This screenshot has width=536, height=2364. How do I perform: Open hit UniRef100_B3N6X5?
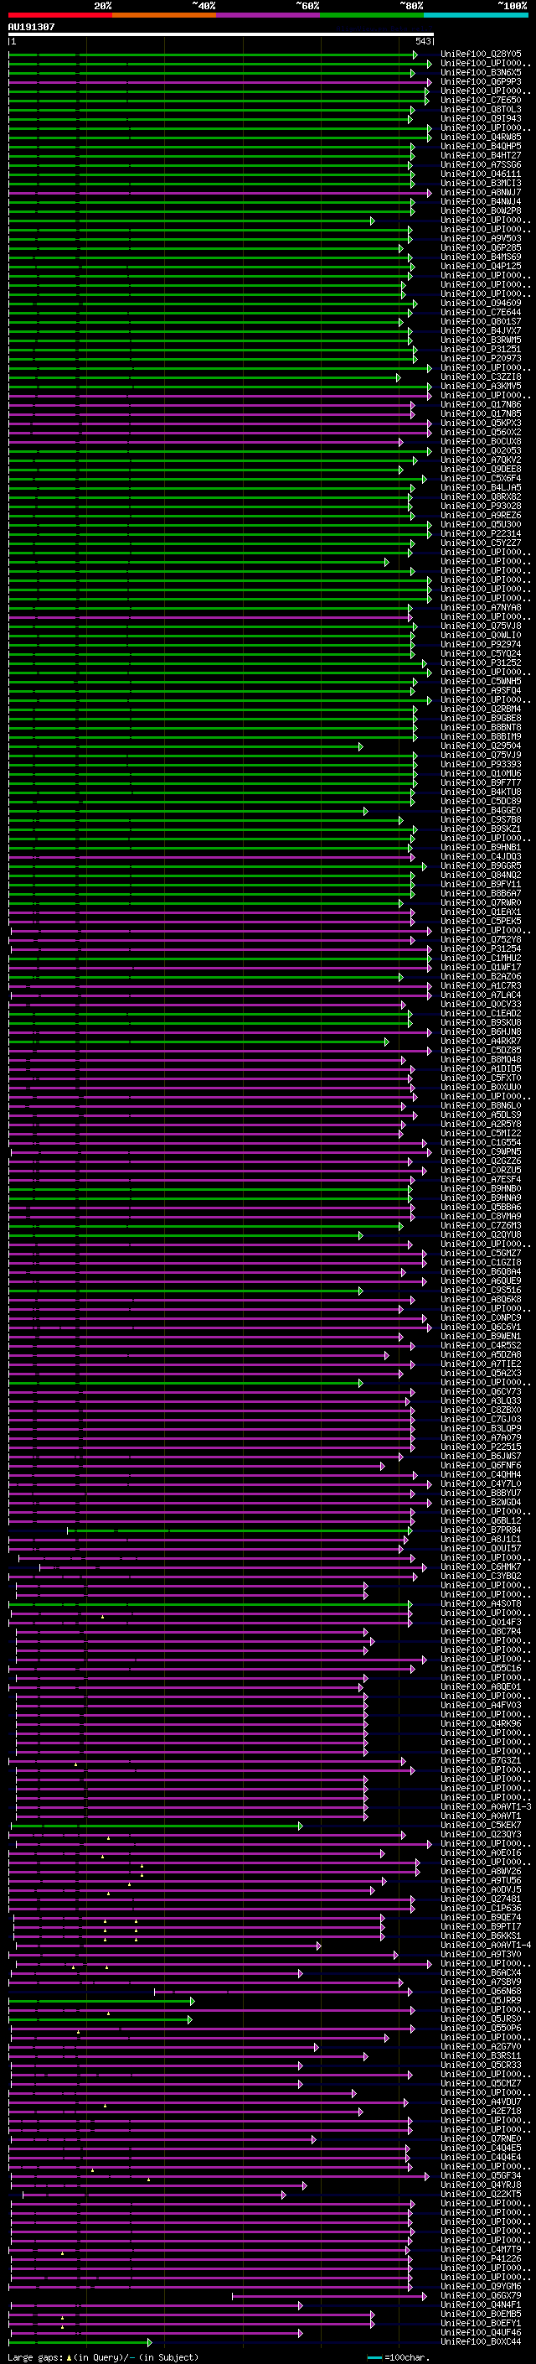coord(481,72)
